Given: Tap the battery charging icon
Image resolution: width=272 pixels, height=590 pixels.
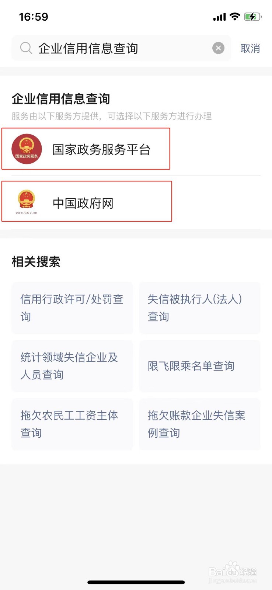Looking at the screenshot, I should click(252, 17).
